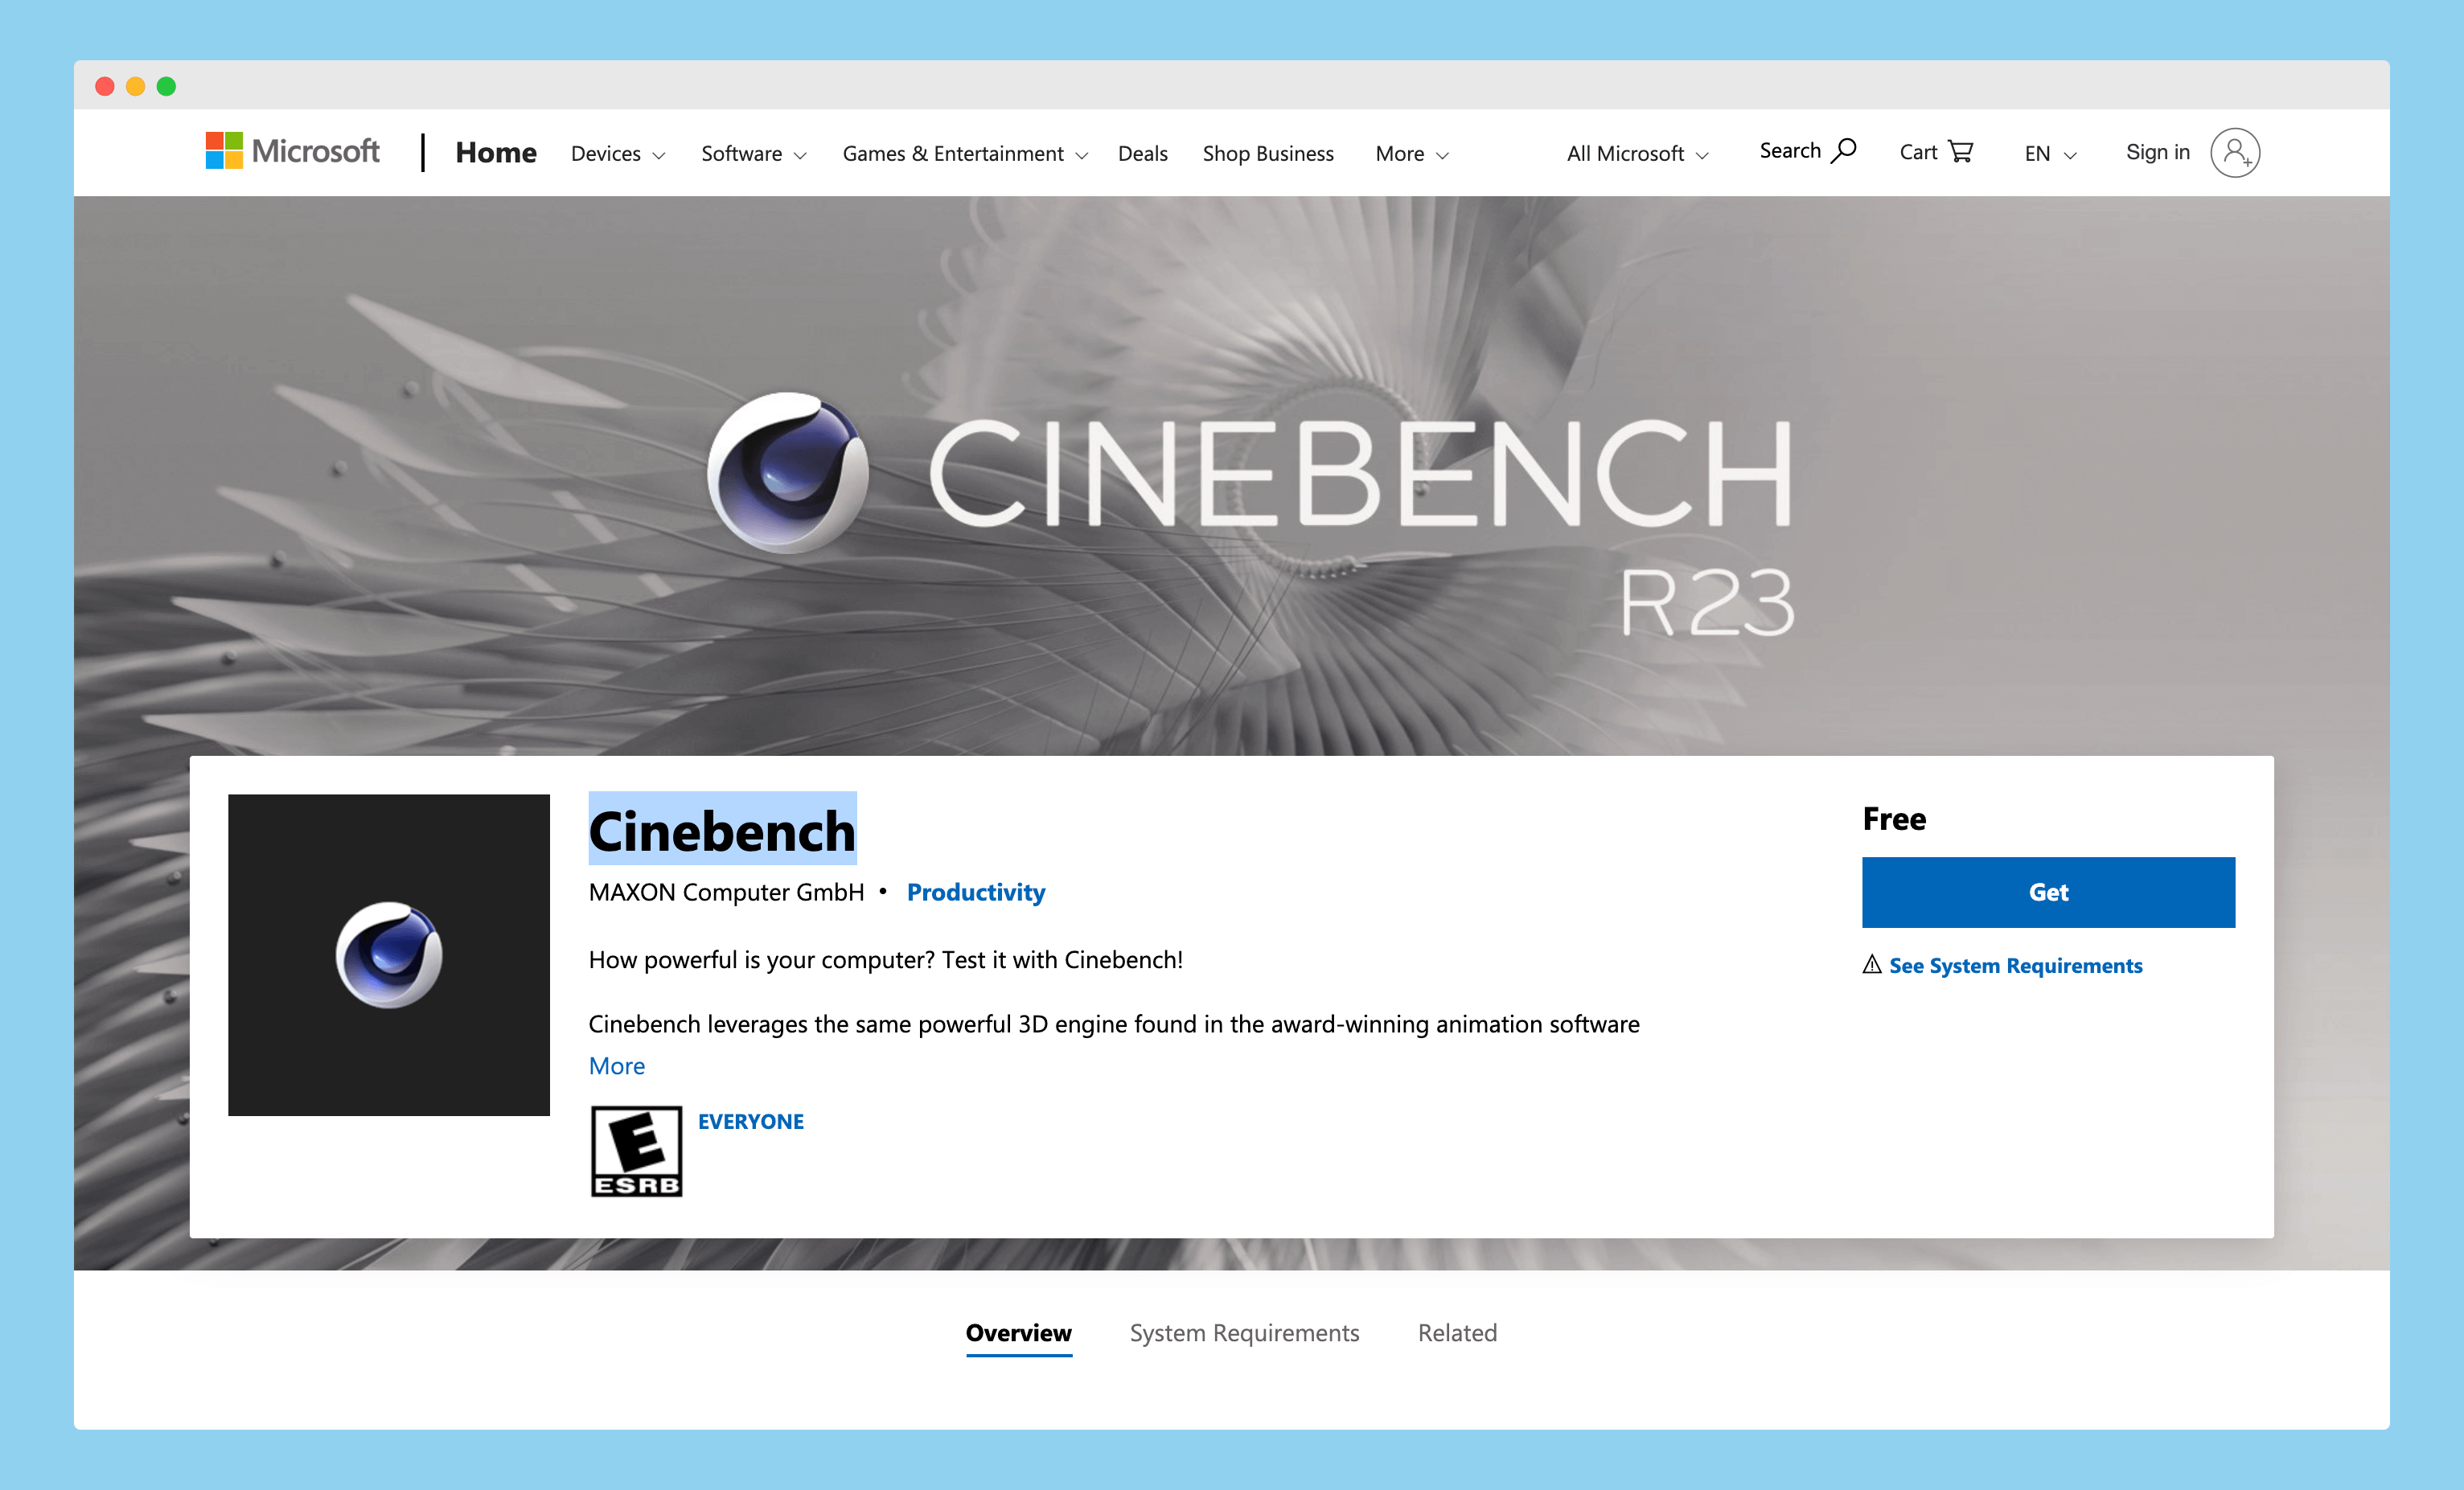Expand the Software menu
2464x1490 pixels.
click(x=752, y=153)
